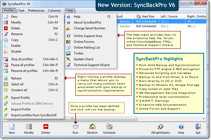Click the Enable icon in Profiles menu

tap(6, 46)
